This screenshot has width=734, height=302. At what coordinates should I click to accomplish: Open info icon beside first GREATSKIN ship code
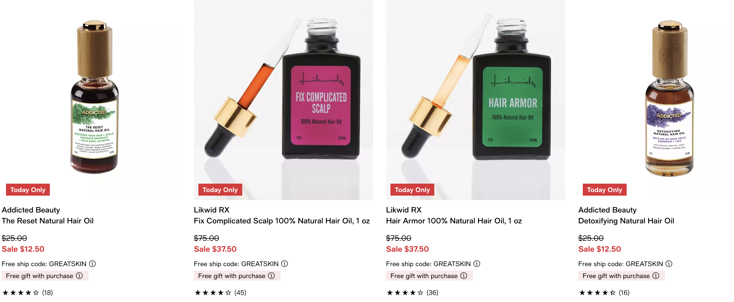[92, 264]
